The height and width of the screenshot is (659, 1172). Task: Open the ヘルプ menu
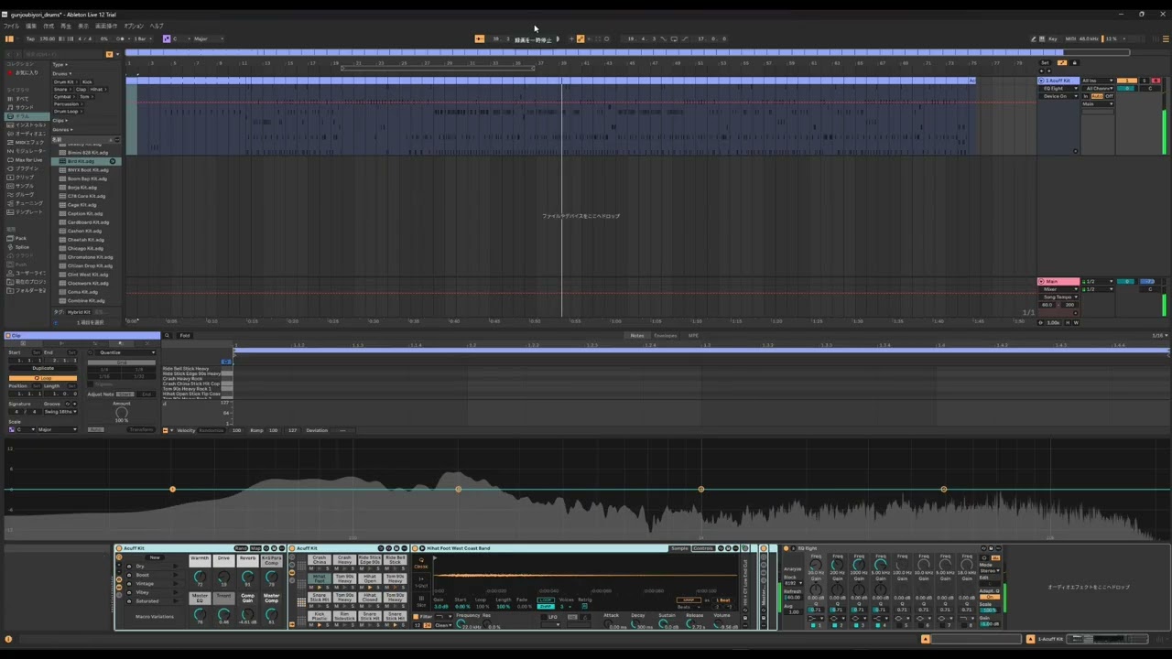coord(157,26)
